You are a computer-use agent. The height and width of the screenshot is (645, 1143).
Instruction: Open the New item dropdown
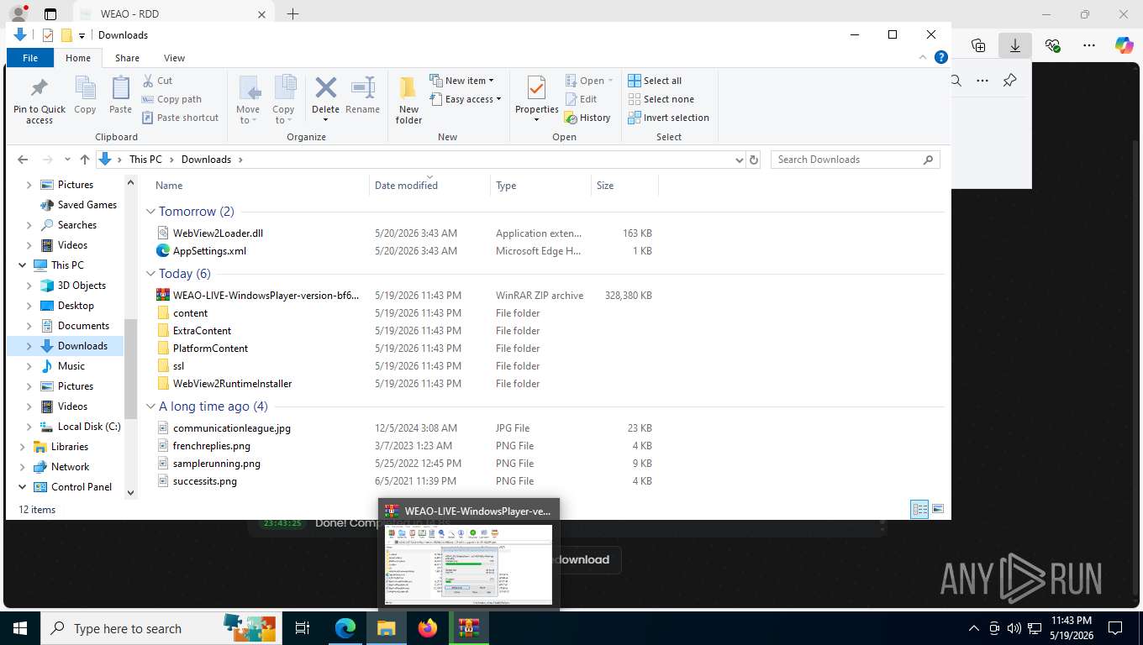point(461,81)
